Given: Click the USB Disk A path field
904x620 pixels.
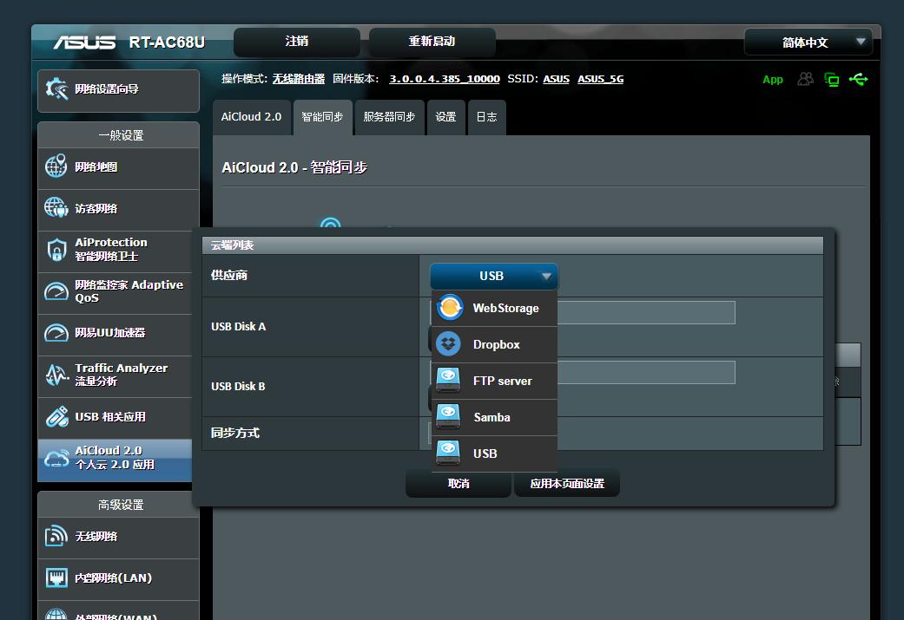Looking at the screenshot, I should [x=583, y=312].
